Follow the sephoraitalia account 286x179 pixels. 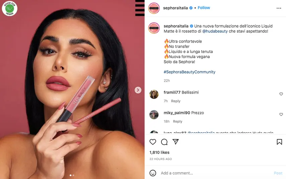pyautogui.click(x=204, y=8)
